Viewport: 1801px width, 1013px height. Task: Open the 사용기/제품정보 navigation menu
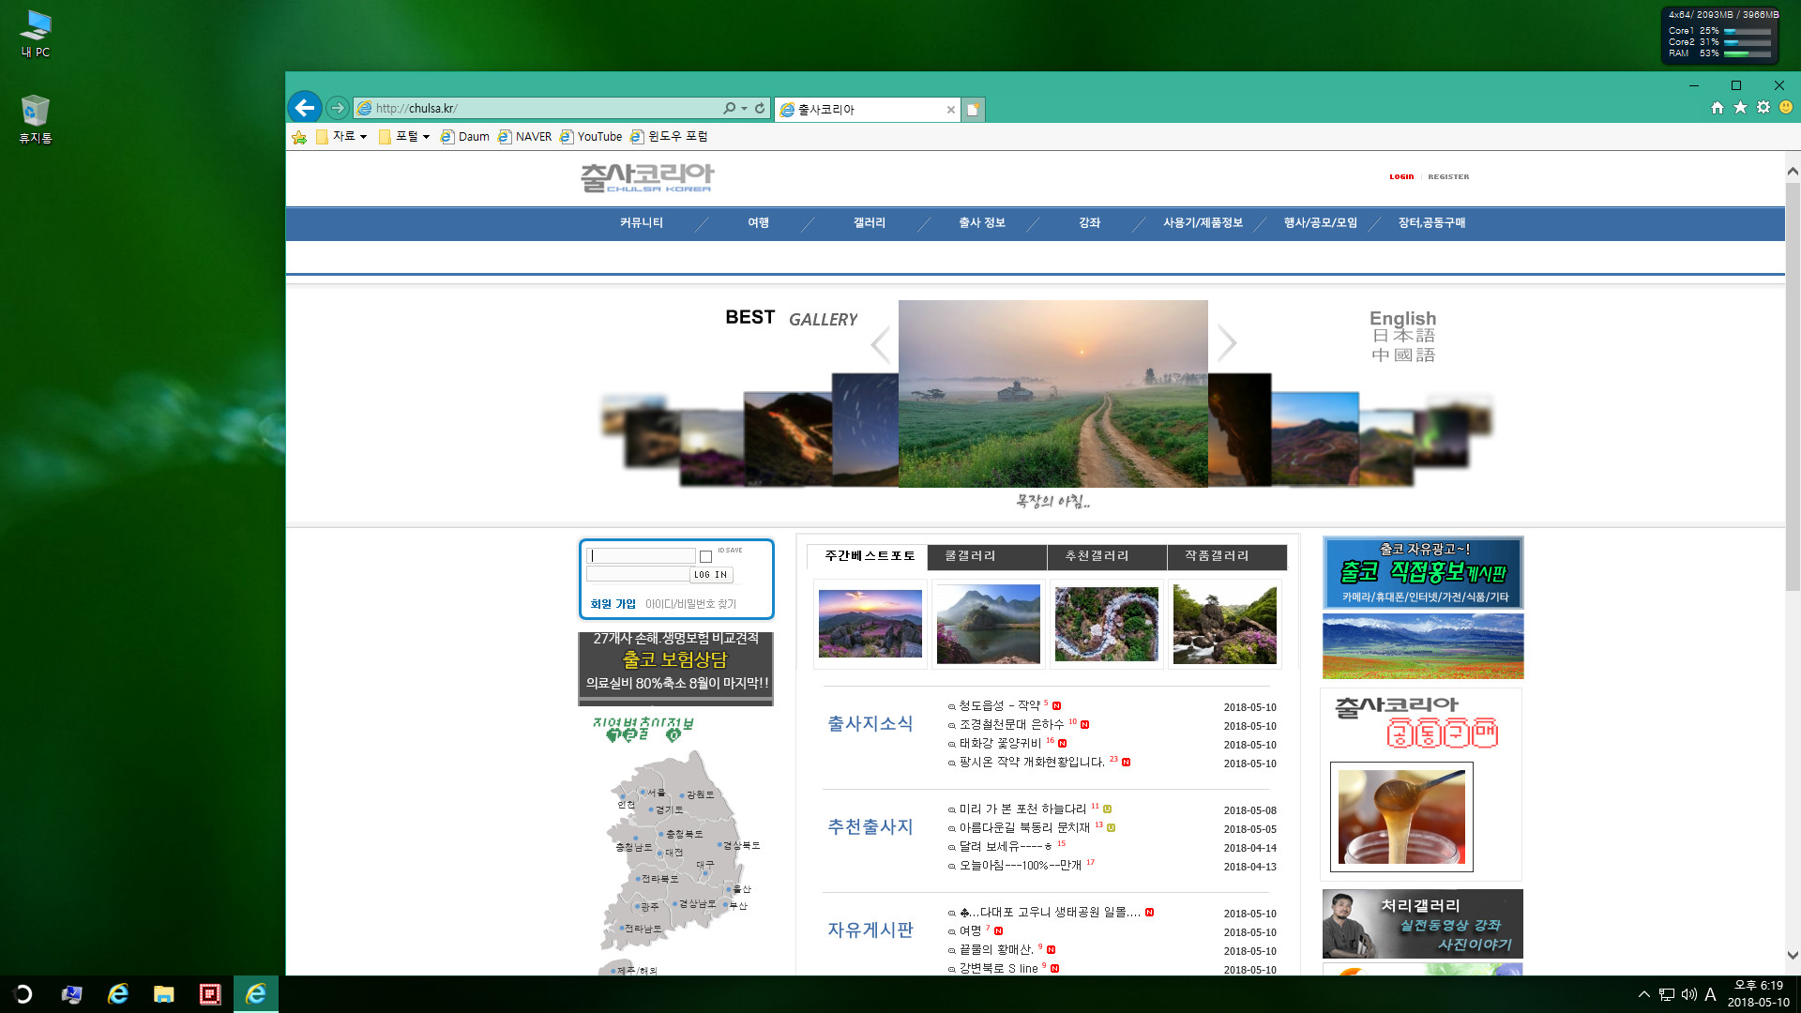[x=1203, y=223]
